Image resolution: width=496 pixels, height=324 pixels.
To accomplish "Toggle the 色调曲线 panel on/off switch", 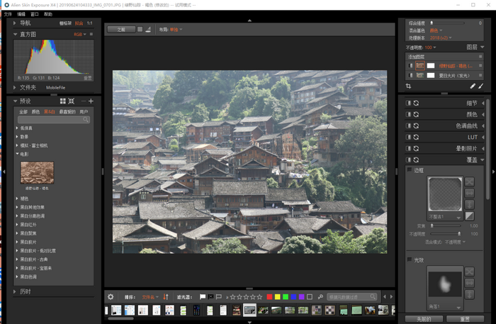I will tap(408, 126).
